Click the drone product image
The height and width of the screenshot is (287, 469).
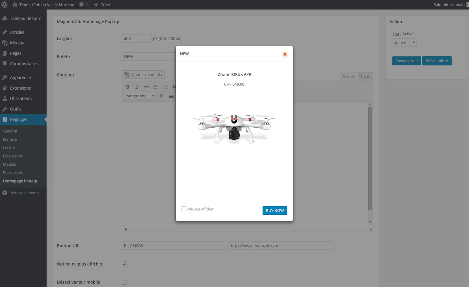coord(234,128)
